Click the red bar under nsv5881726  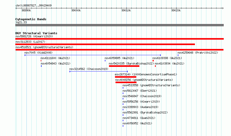click(x=119, y=39)
